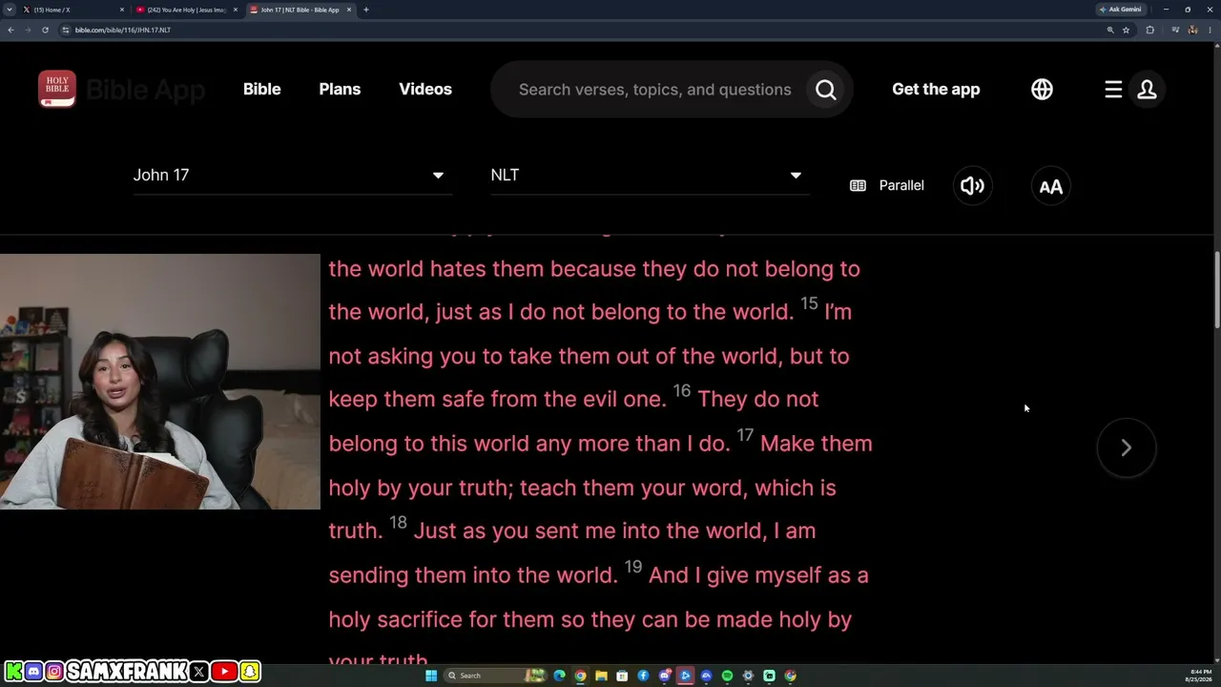This screenshot has width=1221, height=687.
Task: View site information icon in address bar
Action: click(x=66, y=30)
